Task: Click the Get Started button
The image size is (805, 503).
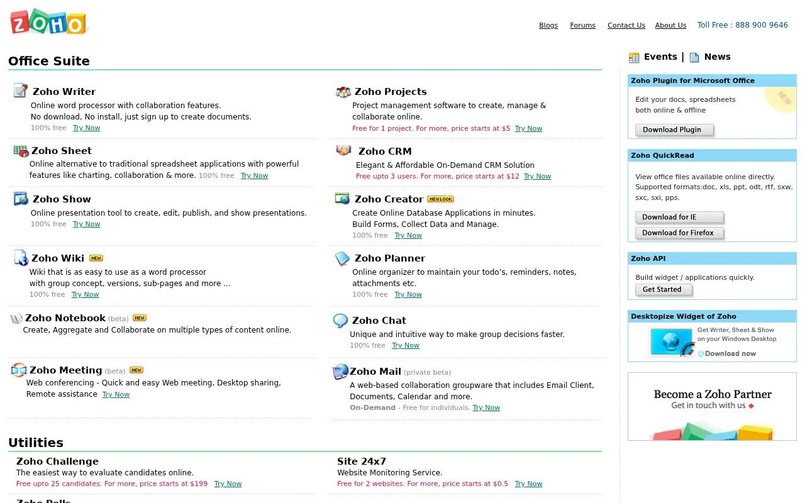Action: 663,290
